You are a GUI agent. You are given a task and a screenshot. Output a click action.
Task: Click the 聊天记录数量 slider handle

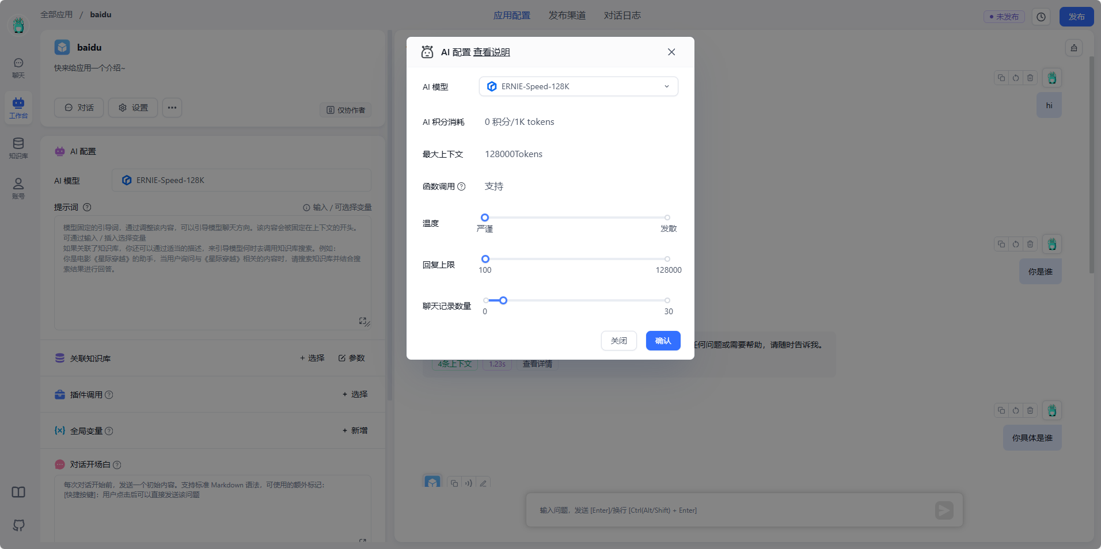click(x=503, y=300)
